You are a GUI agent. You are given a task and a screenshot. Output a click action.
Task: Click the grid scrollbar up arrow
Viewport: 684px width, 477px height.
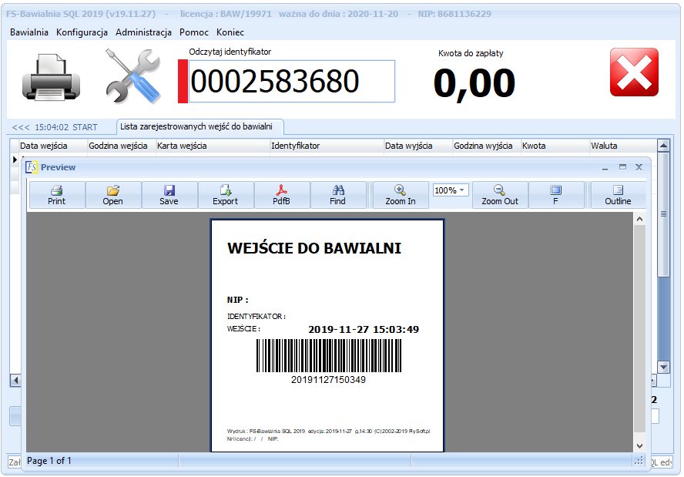tap(663, 146)
